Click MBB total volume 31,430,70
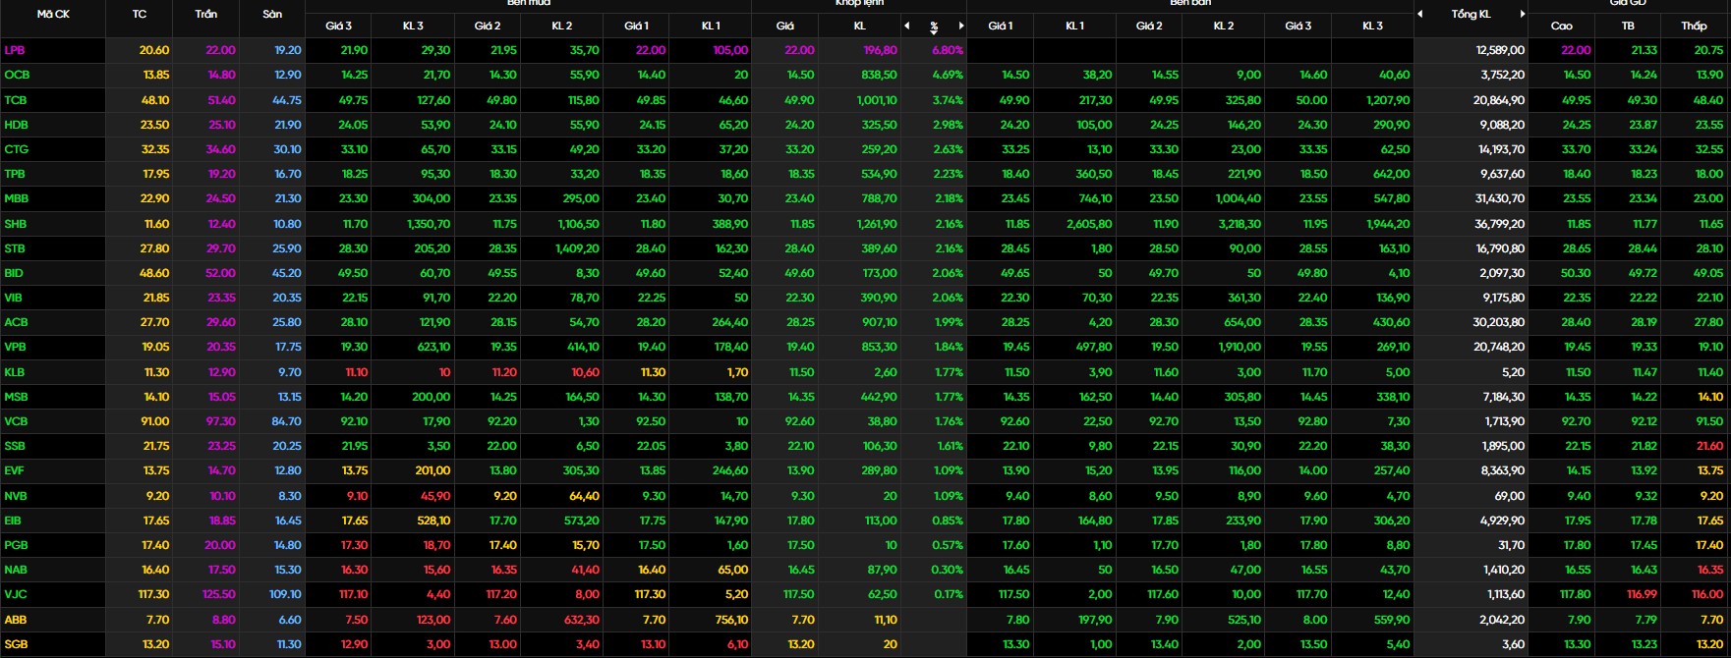 1499,198
